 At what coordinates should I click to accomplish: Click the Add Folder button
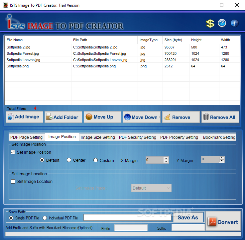point(63,117)
